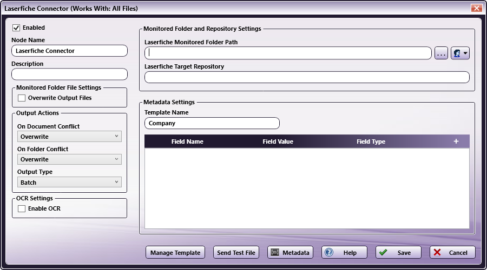Click the Field Type column header
Viewport: 487px width, 270px height.
pyautogui.click(x=371, y=141)
